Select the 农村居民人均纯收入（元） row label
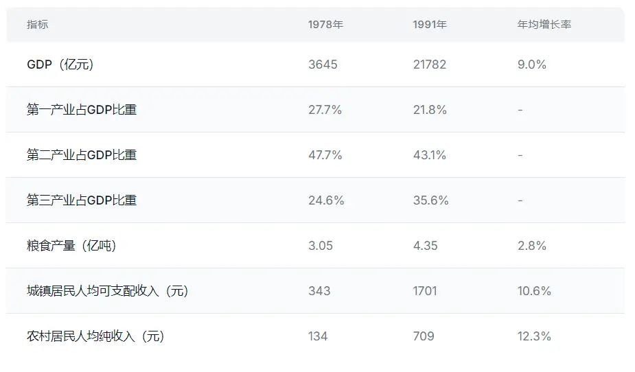This screenshot has height=372, width=635. click(95, 336)
